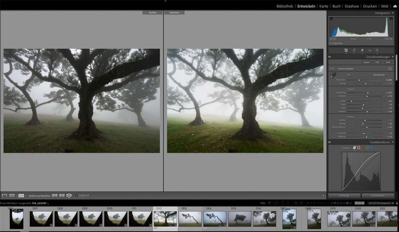This screenshot has width=399, height=232.
Task: Pick the white balance eyedropper
Action: [x=333, y=74]
